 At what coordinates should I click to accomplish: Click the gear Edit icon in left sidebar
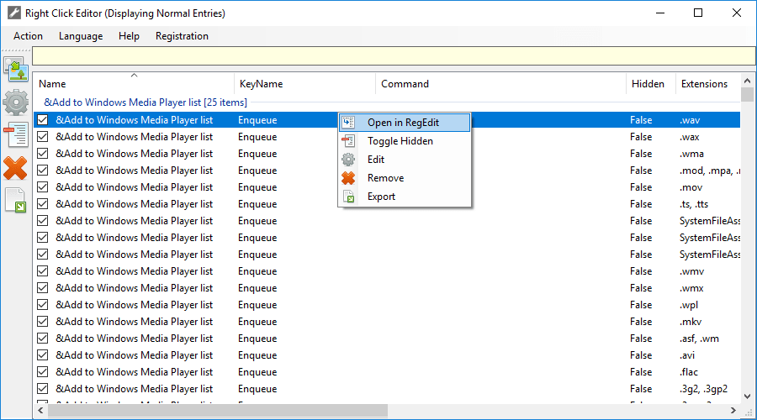(16, 102)
